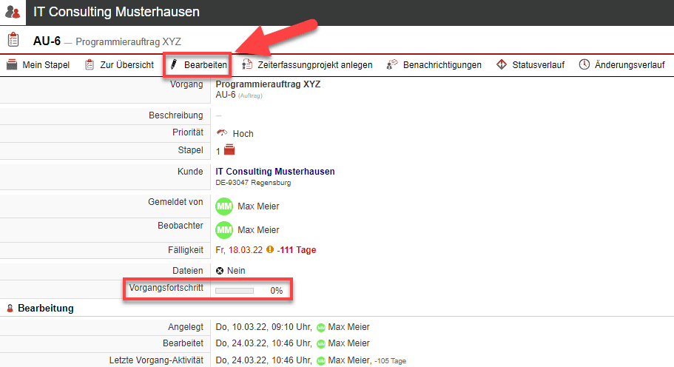
Task: Click the small avatar in Angelegt row
Action: [x=320, y=327]
